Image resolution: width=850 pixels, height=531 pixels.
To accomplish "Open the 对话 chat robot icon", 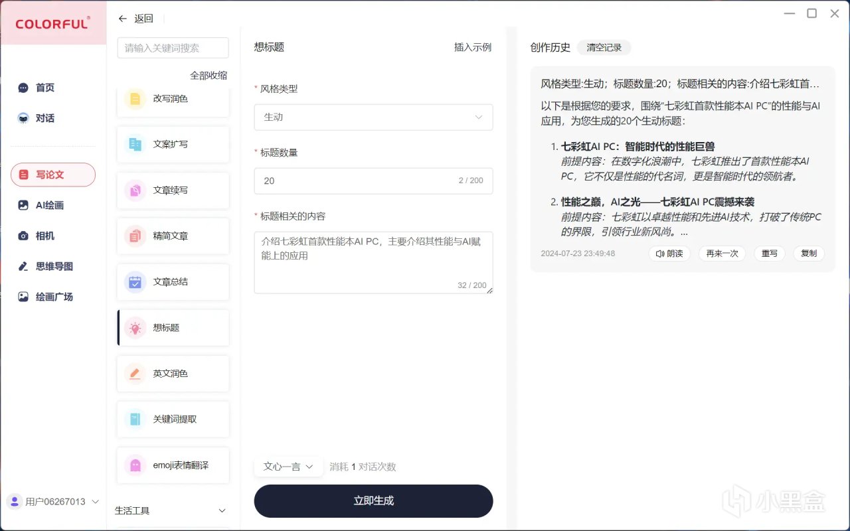I will (23, 118).
